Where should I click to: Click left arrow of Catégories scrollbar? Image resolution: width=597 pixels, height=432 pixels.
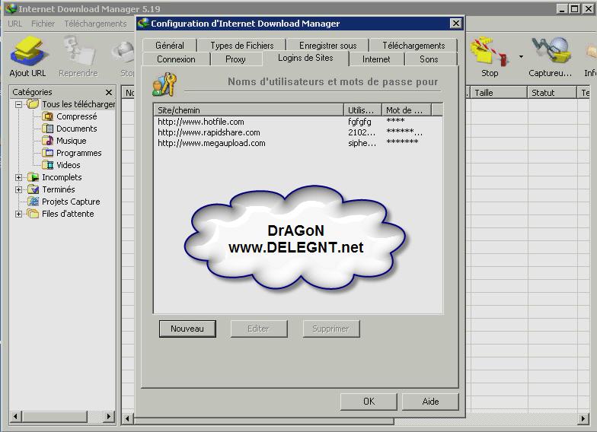pyautogui.click(x=15, y=417)
